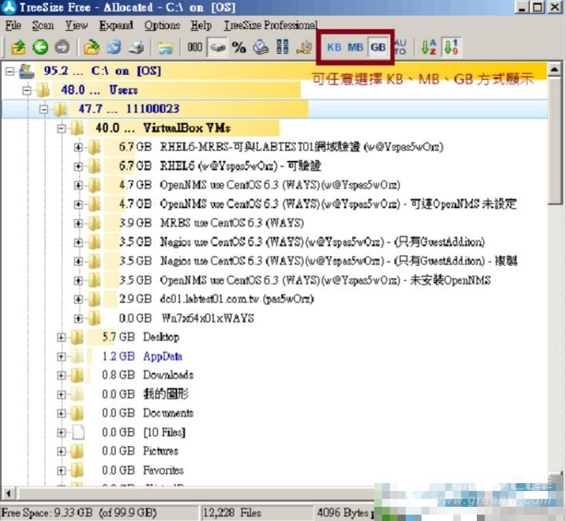Select the VirtualBox VMs row
This screenshot has height=521, width=566.
pos(275,128)
